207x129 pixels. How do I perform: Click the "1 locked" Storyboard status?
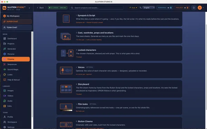pyautogui.click(x=79, y=94)
